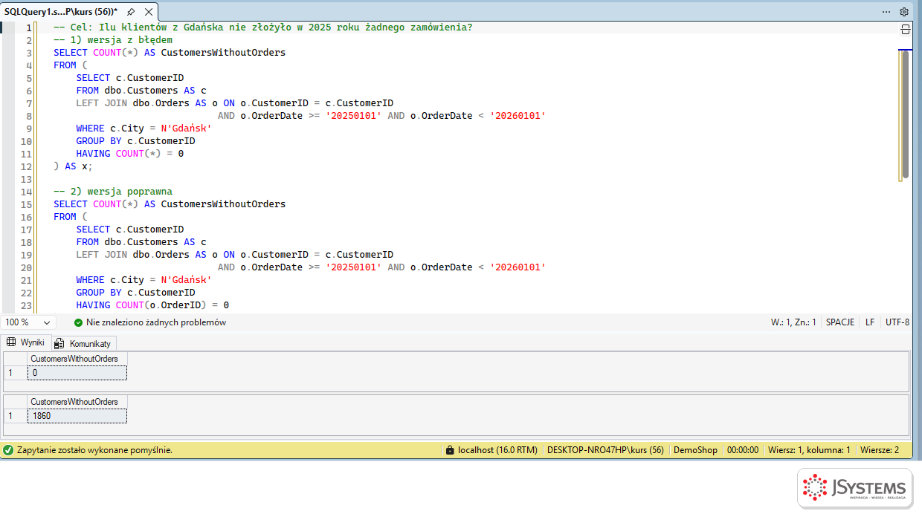922x514 pixels.
Task: Click comment '-- 1) wersja z błędem'
Action: 113,40
